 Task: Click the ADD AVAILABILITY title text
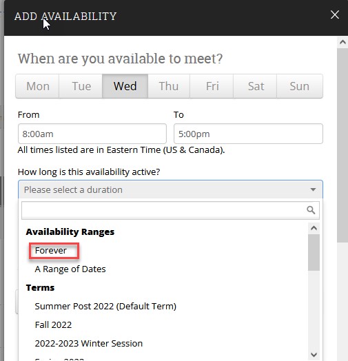(x=65, y=16)
